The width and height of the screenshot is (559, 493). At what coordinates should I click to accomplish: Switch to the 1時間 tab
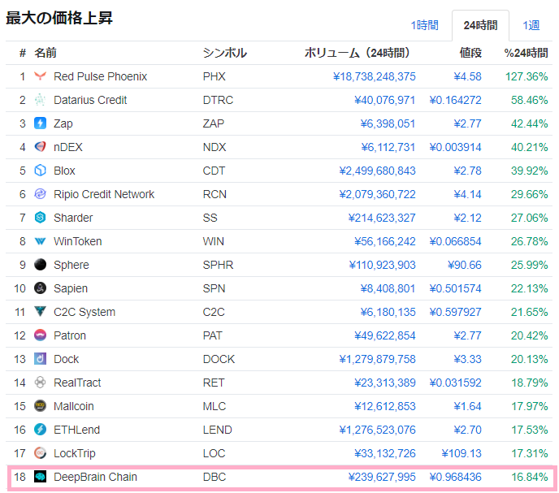coord(424,26)
